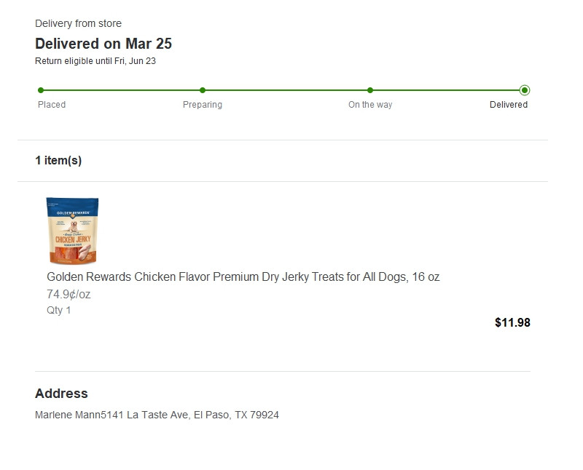Select the On the way label

click(370, 105)
